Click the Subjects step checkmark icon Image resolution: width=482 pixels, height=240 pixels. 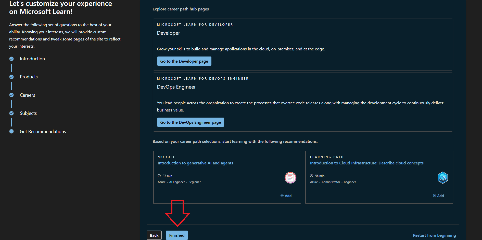point(11,113)
